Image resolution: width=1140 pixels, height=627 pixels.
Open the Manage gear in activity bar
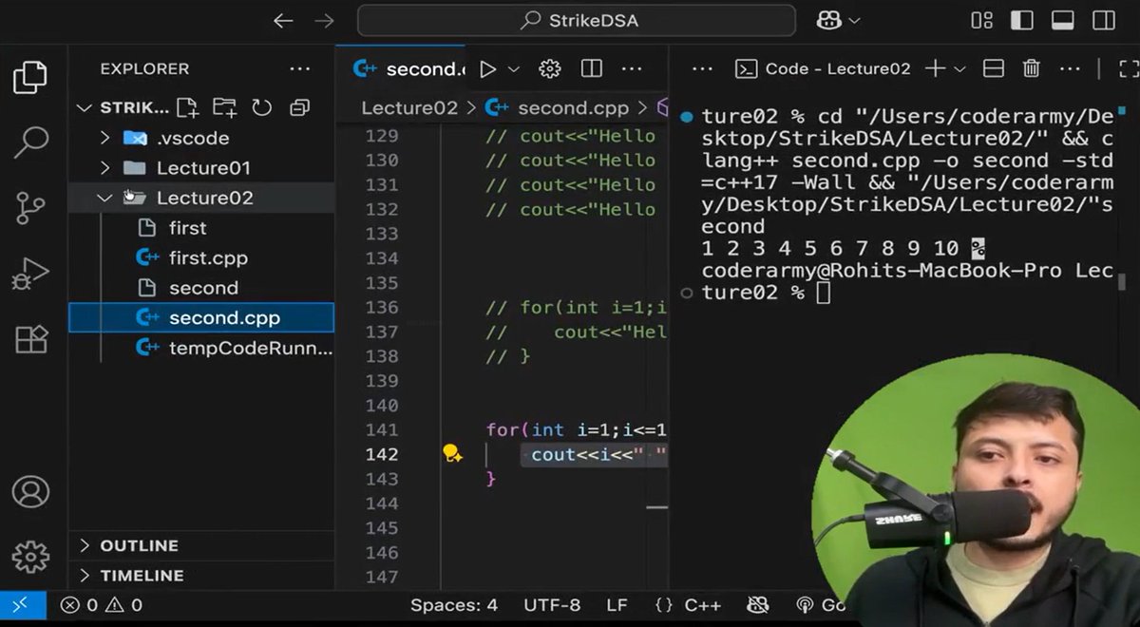(30, 557)
